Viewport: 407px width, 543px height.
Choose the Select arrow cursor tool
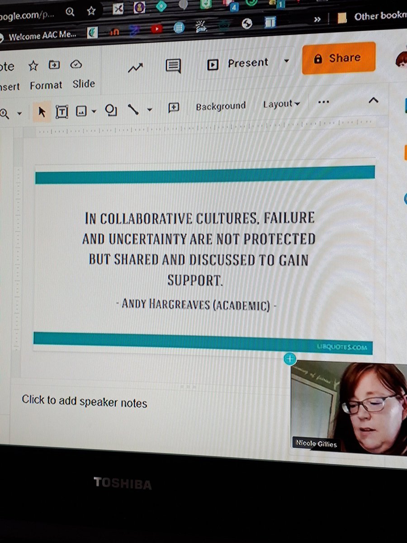click(x=42, y=112)
